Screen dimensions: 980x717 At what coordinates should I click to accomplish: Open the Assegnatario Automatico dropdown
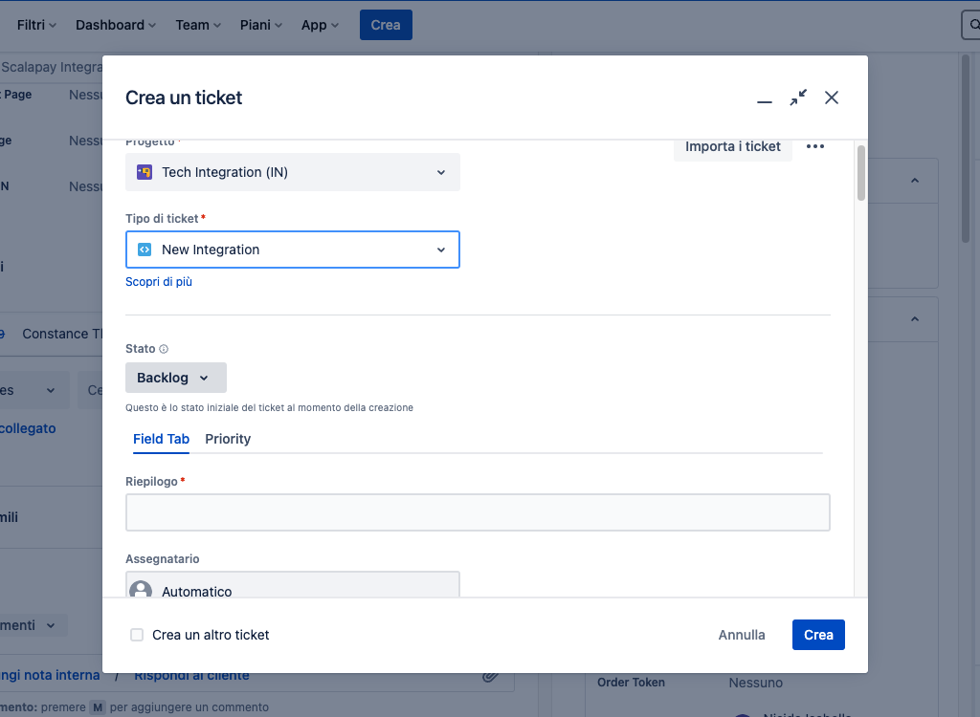(293, 584)
